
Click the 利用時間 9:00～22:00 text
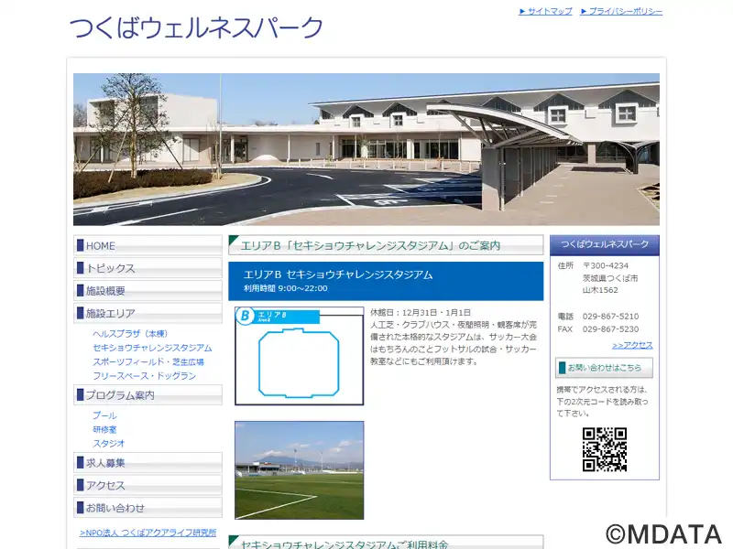[x=285, y=288]
